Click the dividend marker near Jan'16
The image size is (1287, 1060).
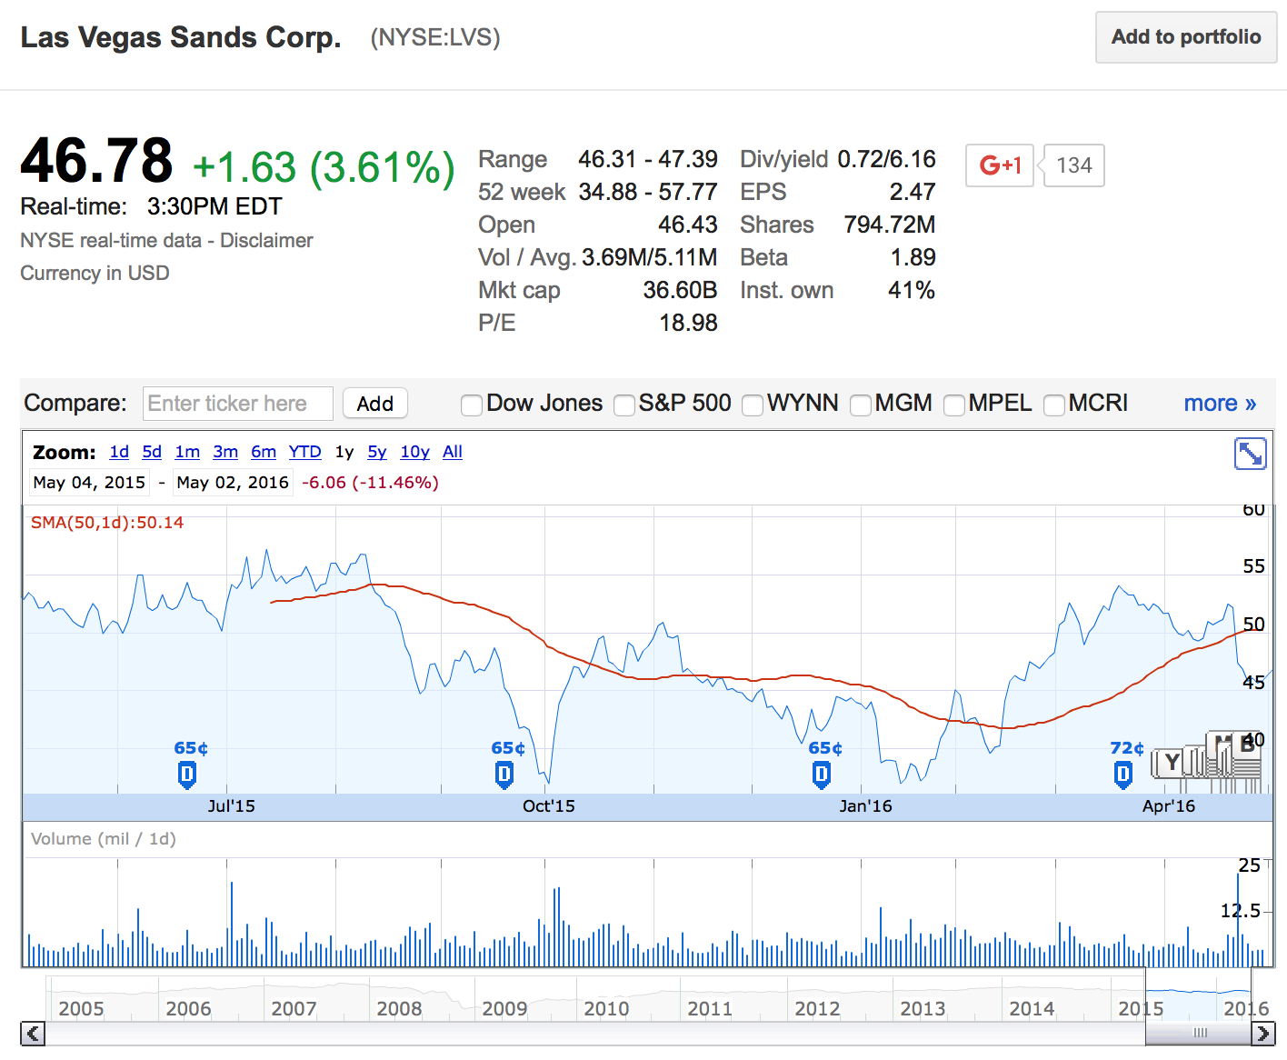822,775
